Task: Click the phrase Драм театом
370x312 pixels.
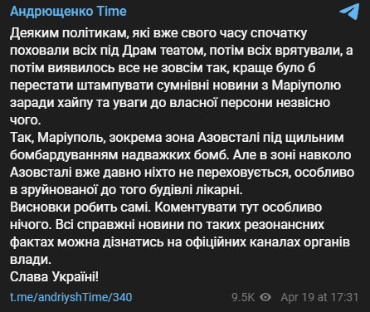Action: (163, 51)
